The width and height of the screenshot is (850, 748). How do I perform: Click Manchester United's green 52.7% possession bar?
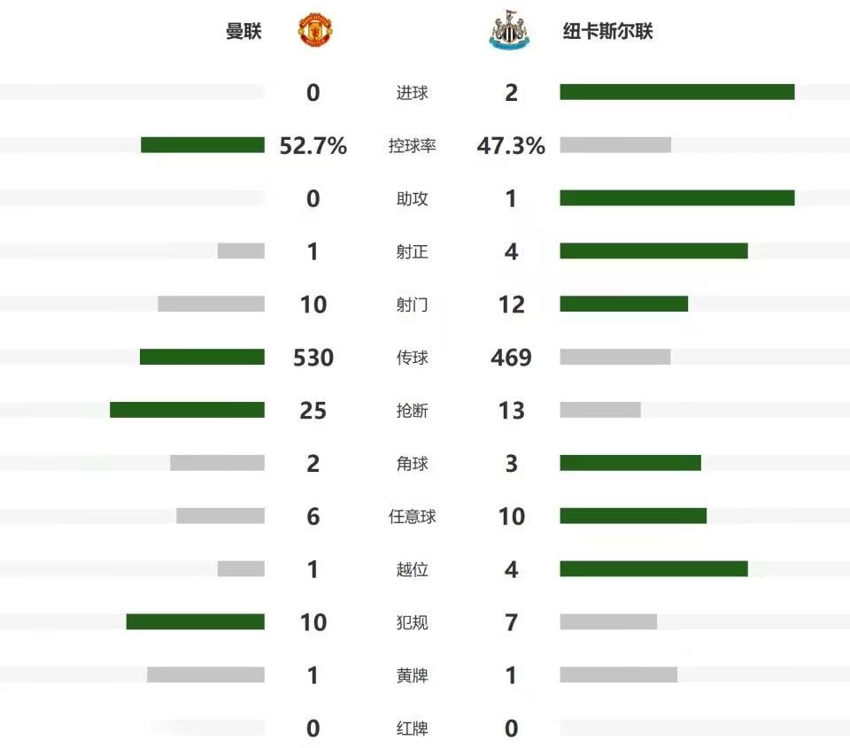pos(203,145)
